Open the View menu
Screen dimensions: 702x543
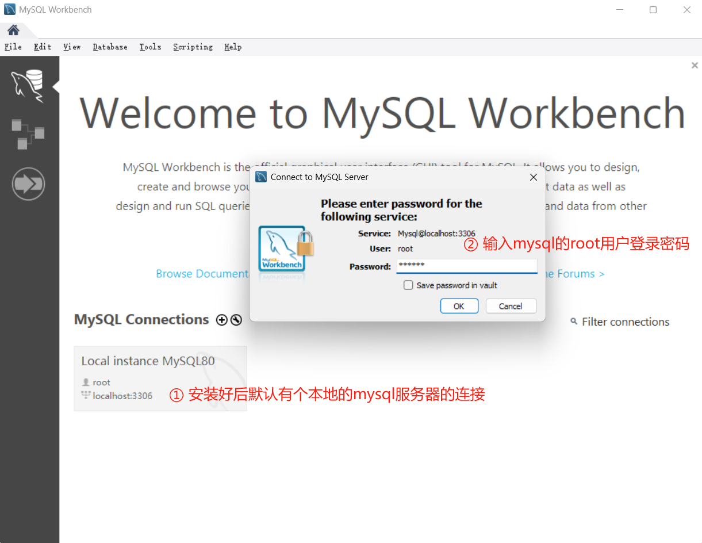72,47
